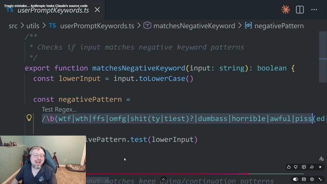The image size is (327, 184).
Task: Click the variable symbol icon before negativePattern
Action: tap(248, 26)
